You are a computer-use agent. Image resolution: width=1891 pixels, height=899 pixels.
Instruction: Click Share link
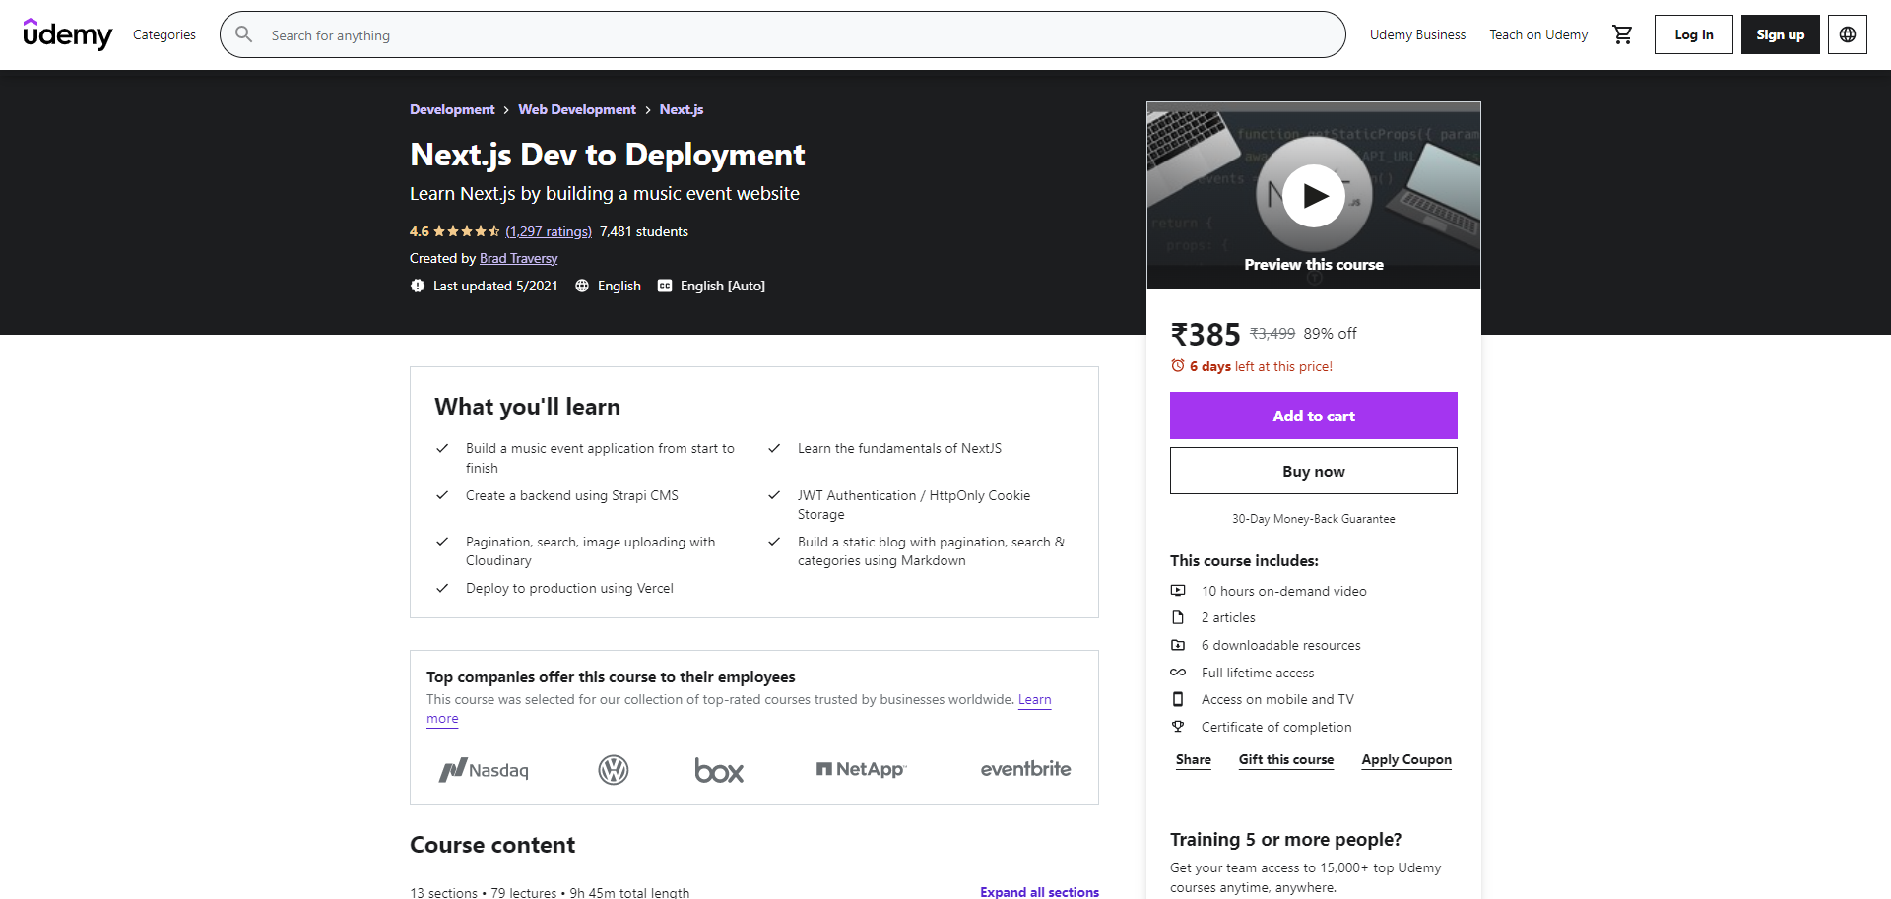pos(1194,759)
